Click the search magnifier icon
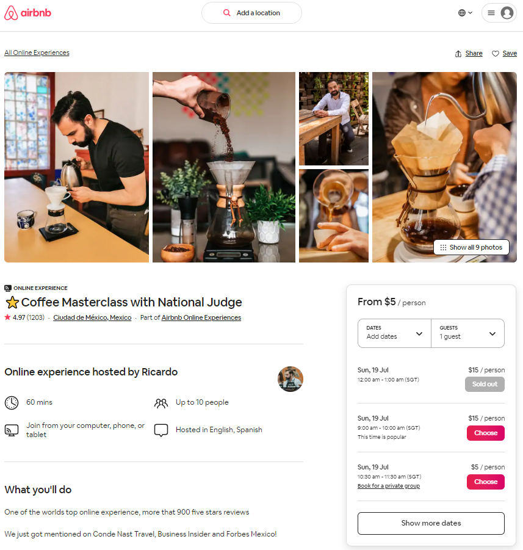523x550 pixels. [x=227, y=13]
